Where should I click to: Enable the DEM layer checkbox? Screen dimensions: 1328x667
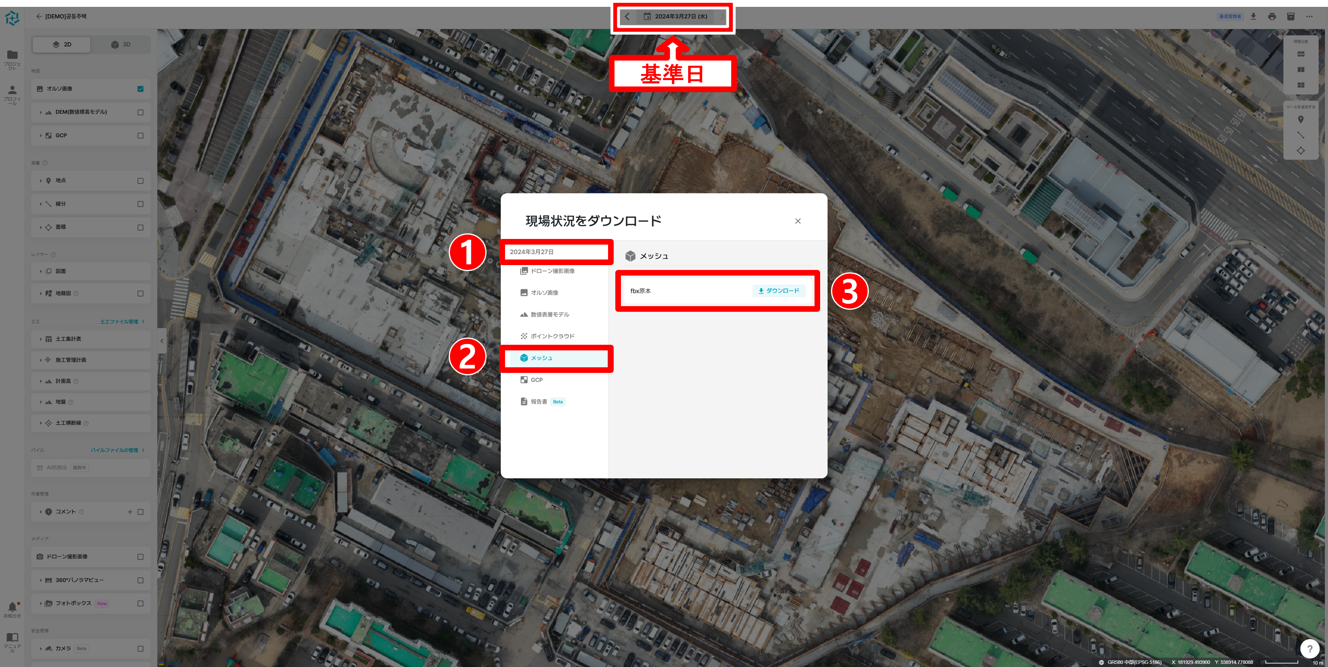point(140,112)
